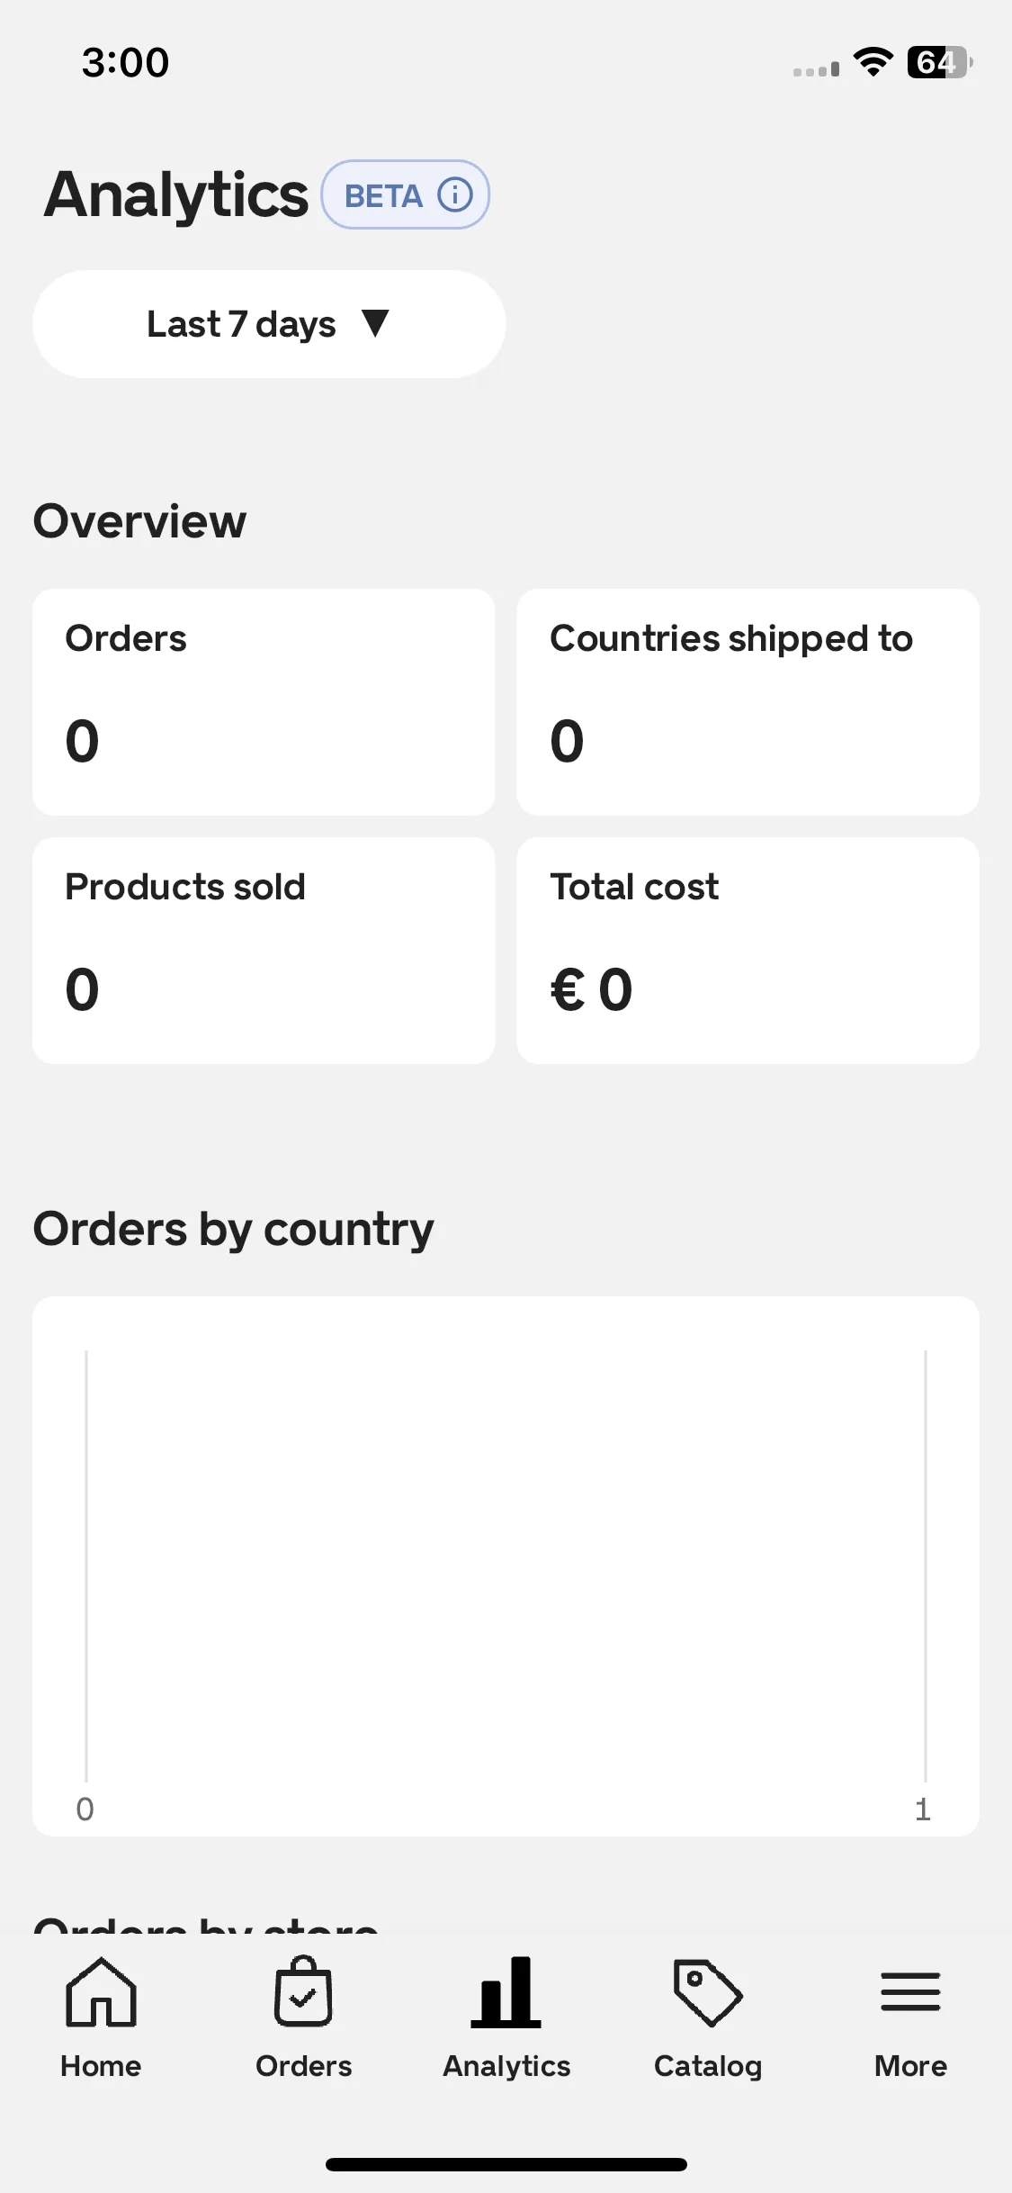The height and width of the screenshot is (2193, 1012).
Task: Tap the Catalog label in bottom navigation
Action: 708,2066
